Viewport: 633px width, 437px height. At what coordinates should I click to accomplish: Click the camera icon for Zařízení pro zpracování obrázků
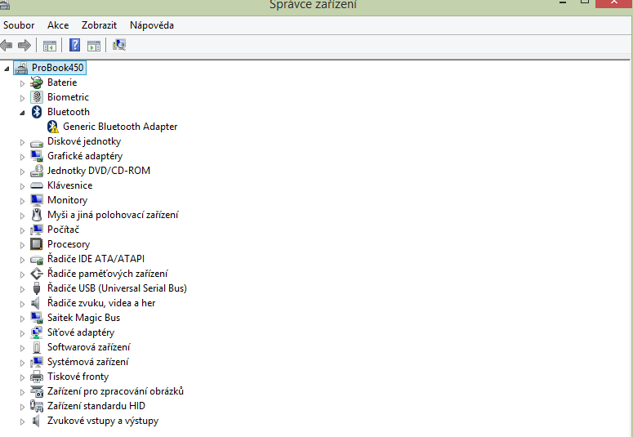[37, 391]
